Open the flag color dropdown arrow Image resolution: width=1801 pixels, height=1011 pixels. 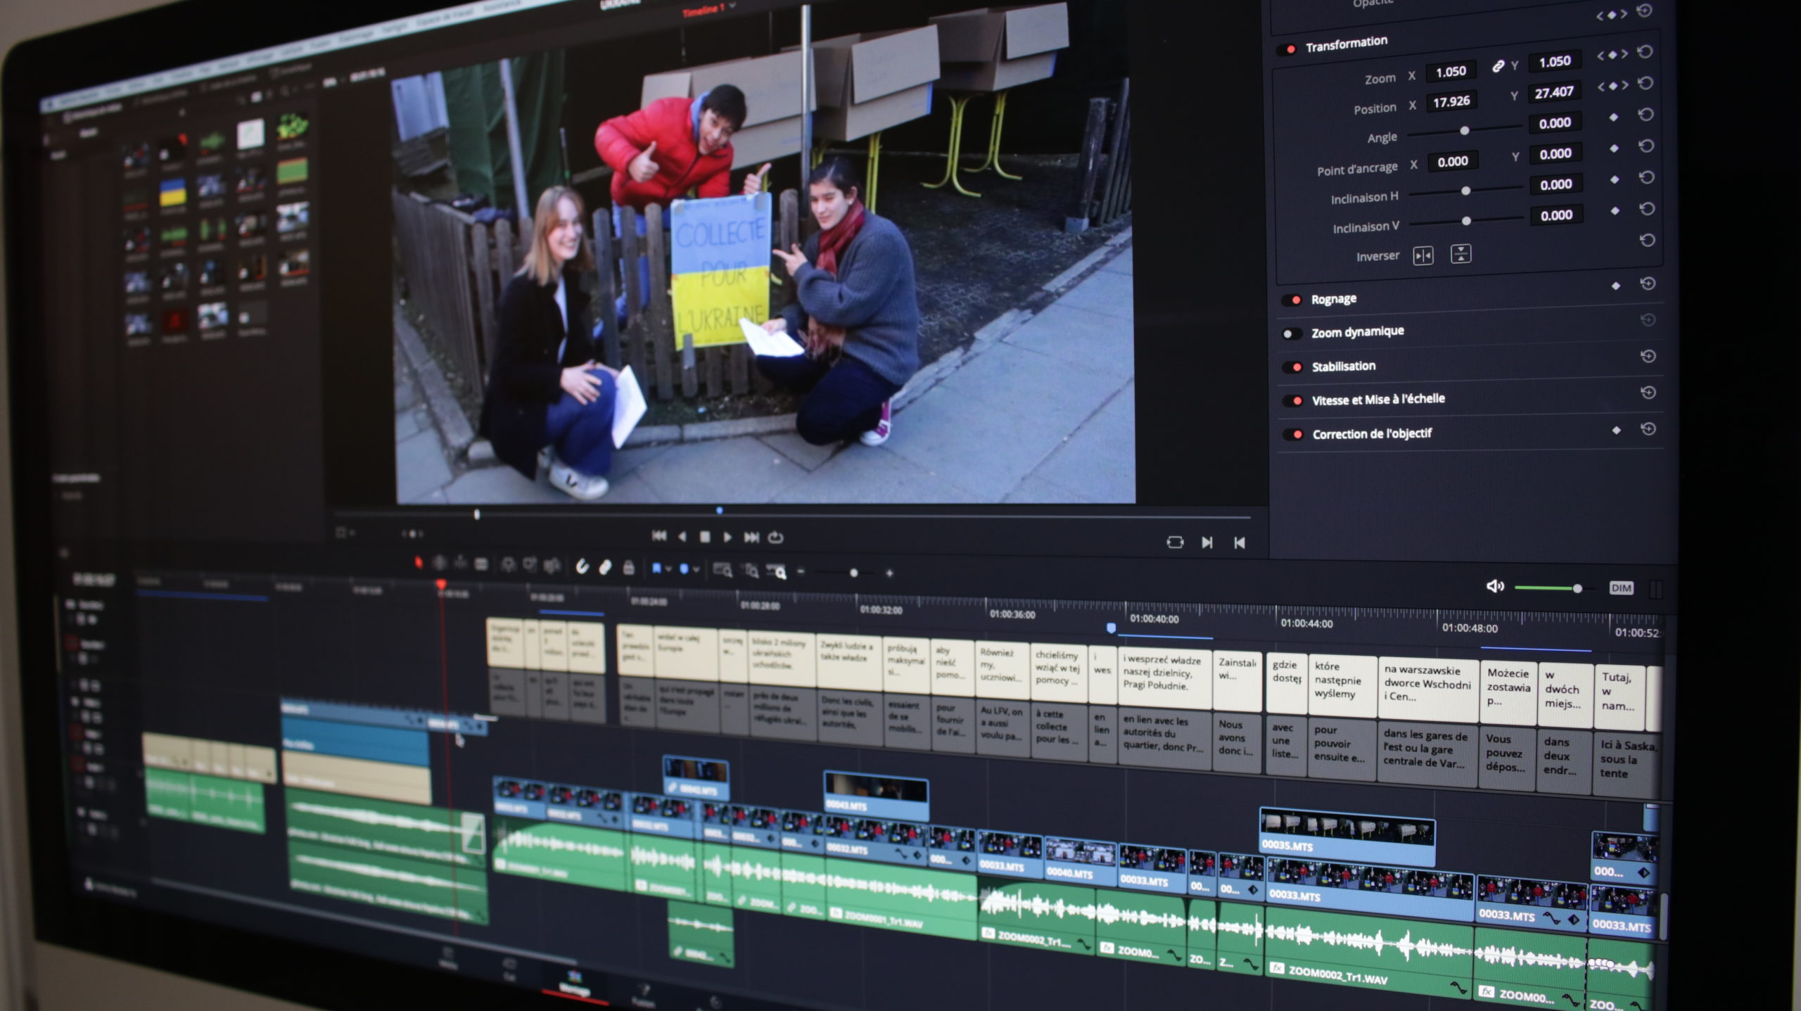click(x=668, y=568)
